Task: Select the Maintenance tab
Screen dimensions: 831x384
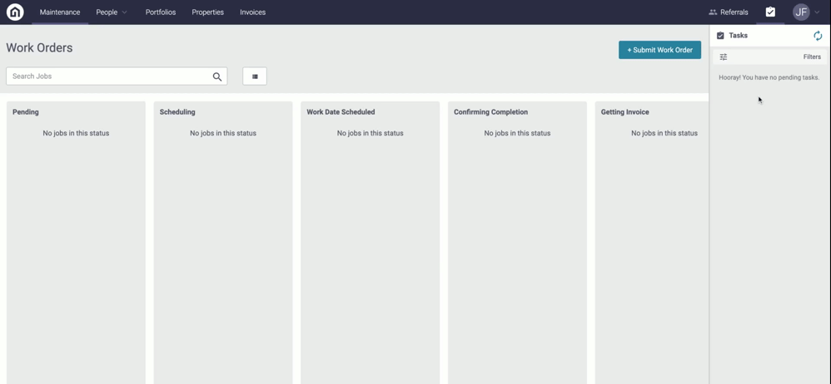Action: click(x=60, y=12)
